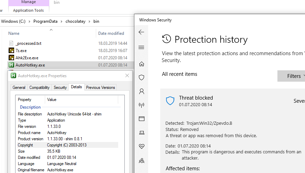The height and width of the screenshot is (173, 305).
Task: Expand the chevron after ProgramData
Action: pos(61,21)
